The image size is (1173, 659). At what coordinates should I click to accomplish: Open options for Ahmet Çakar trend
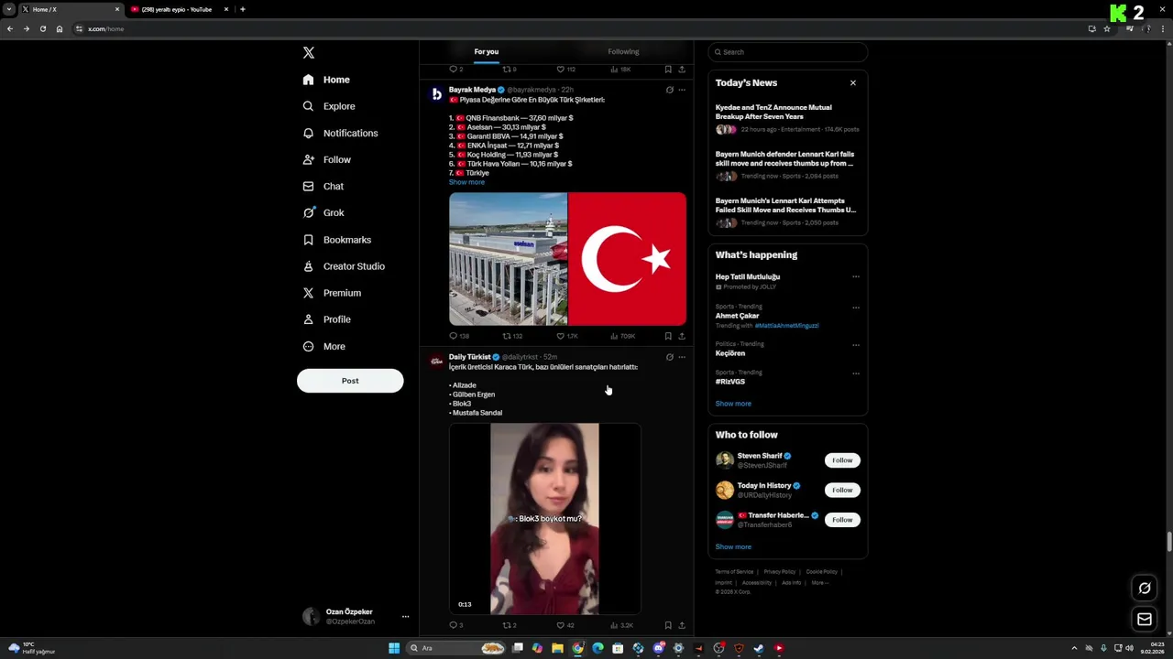[x=856, y=307]
